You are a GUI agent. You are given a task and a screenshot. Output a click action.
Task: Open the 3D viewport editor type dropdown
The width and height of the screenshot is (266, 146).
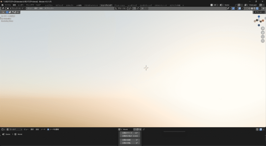tap(3, 9)
